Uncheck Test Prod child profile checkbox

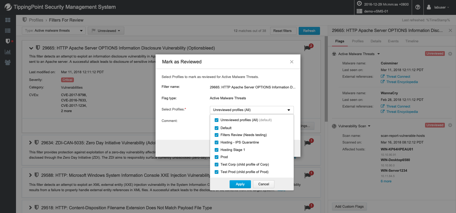[217, 172]
